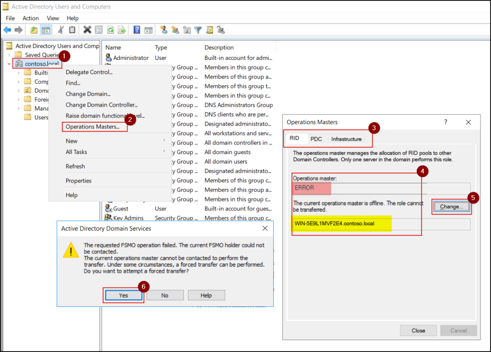Viewport: 491px width, 352px height.
Task: Switch to the PDC tab
Action: [316, 139]
